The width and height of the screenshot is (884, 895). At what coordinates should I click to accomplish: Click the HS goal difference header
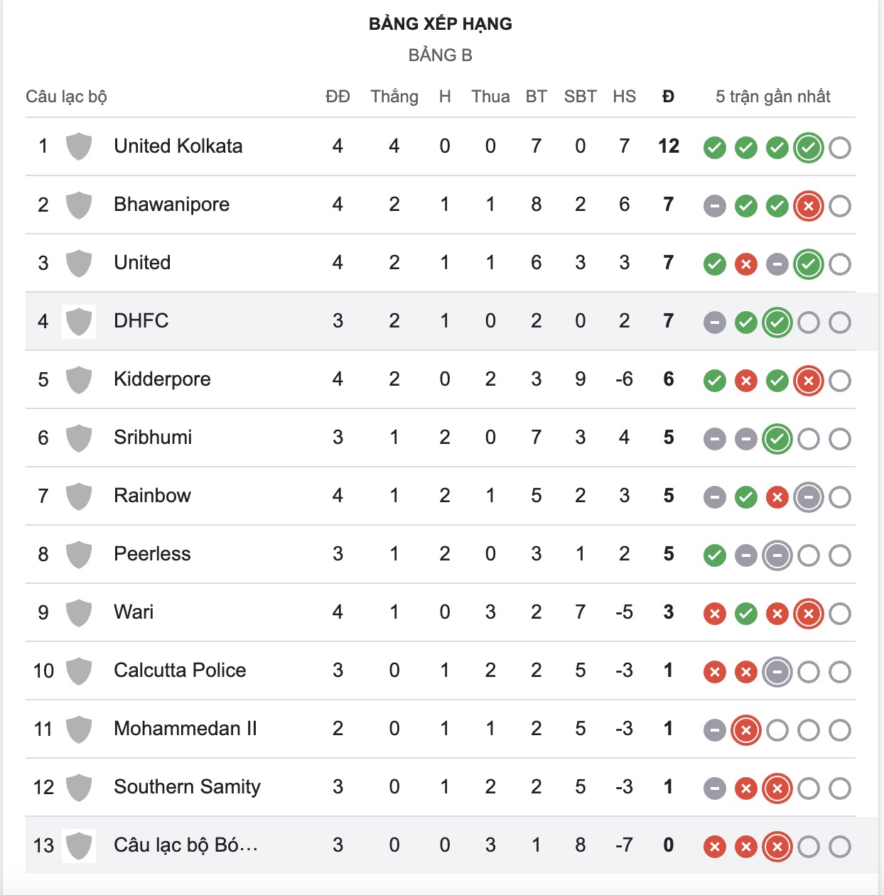[624, 97]
